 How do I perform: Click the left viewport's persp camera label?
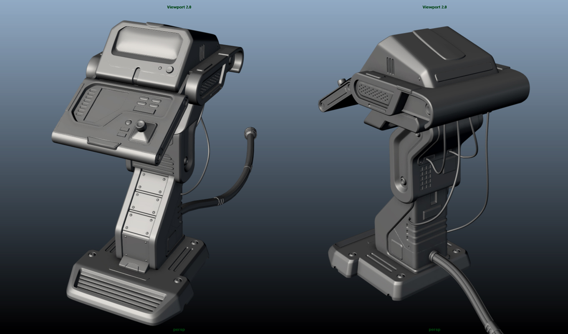(x=179, y=329)
